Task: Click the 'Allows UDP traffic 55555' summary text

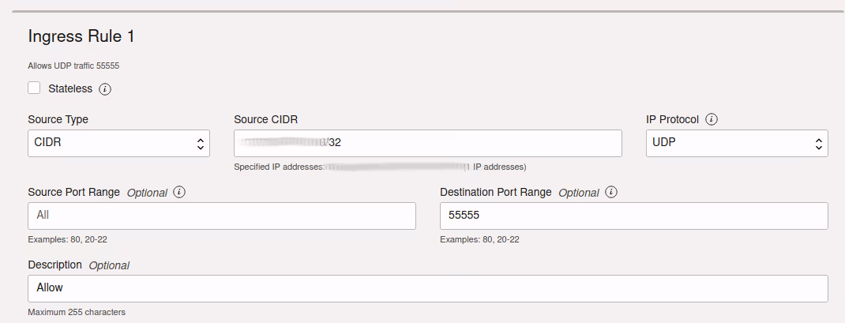Action: pyautogui.click(x=73, y=66)
